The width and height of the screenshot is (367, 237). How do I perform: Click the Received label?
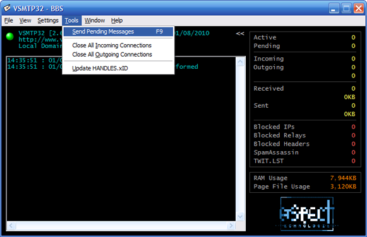(268, 88)
